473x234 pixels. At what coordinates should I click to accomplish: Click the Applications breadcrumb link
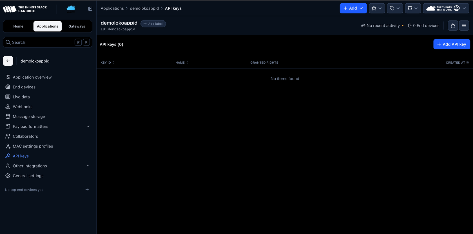point(112,8)
